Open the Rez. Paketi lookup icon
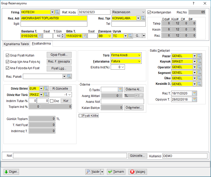211x177 pixels. (69, 76)
